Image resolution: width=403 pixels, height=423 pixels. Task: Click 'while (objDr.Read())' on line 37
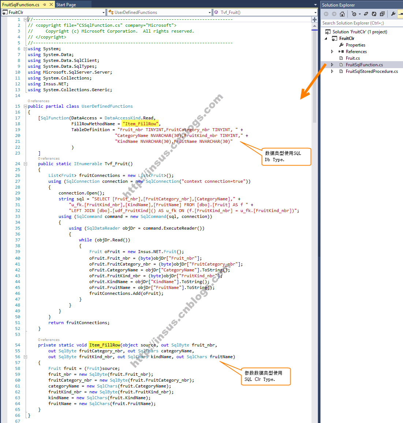pyautogui.click(x=104, y=240)
